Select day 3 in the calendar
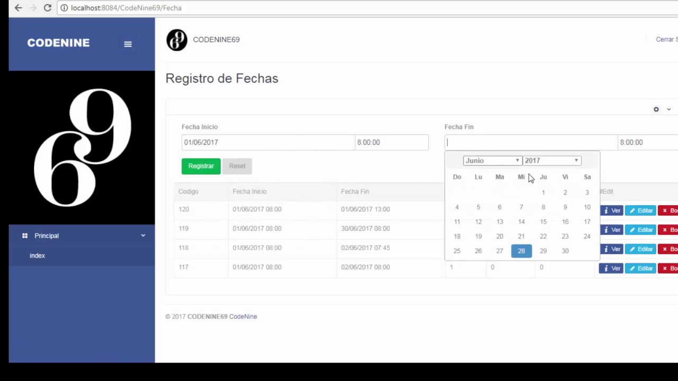678x381 pixels. tap(587, 193)
